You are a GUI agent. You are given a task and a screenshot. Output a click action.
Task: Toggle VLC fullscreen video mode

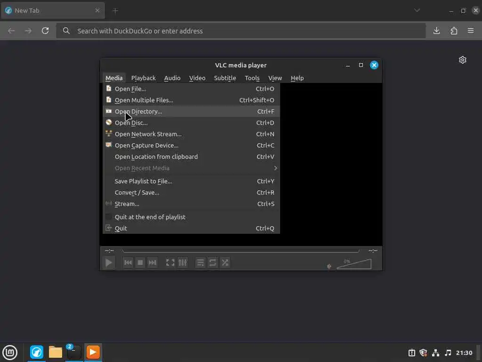(170, 263)
